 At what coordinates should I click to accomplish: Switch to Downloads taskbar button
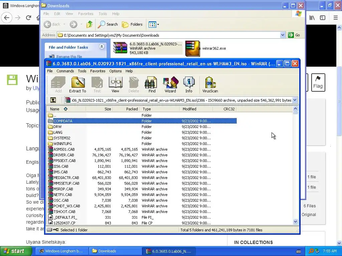coord(115,251)
